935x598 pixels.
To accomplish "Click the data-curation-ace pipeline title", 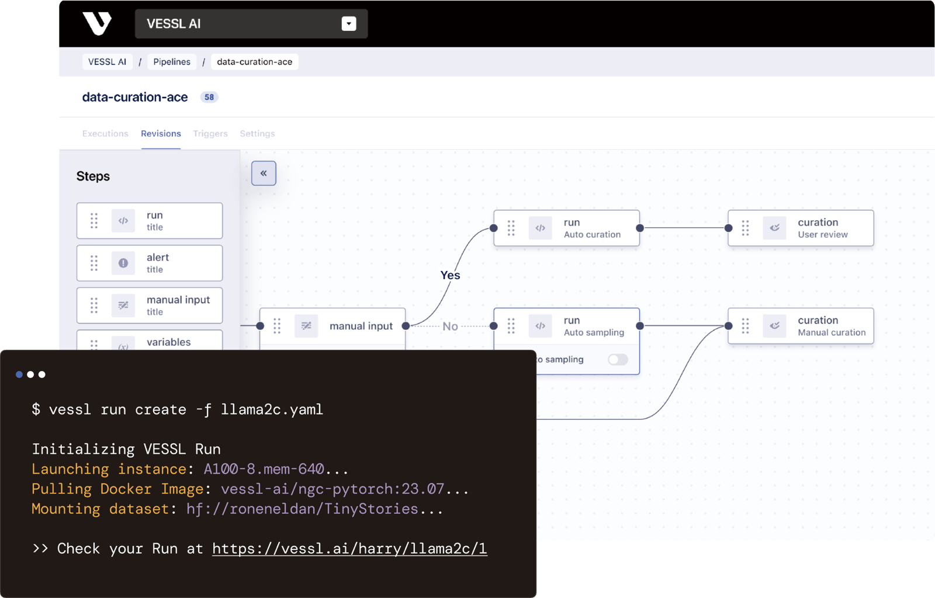I will point(135,97).
